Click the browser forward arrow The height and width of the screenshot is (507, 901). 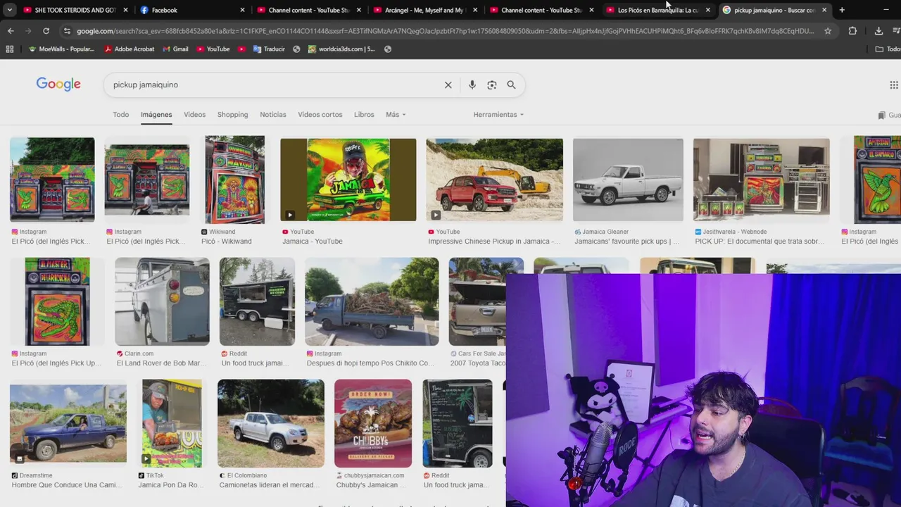pos(28,31)
